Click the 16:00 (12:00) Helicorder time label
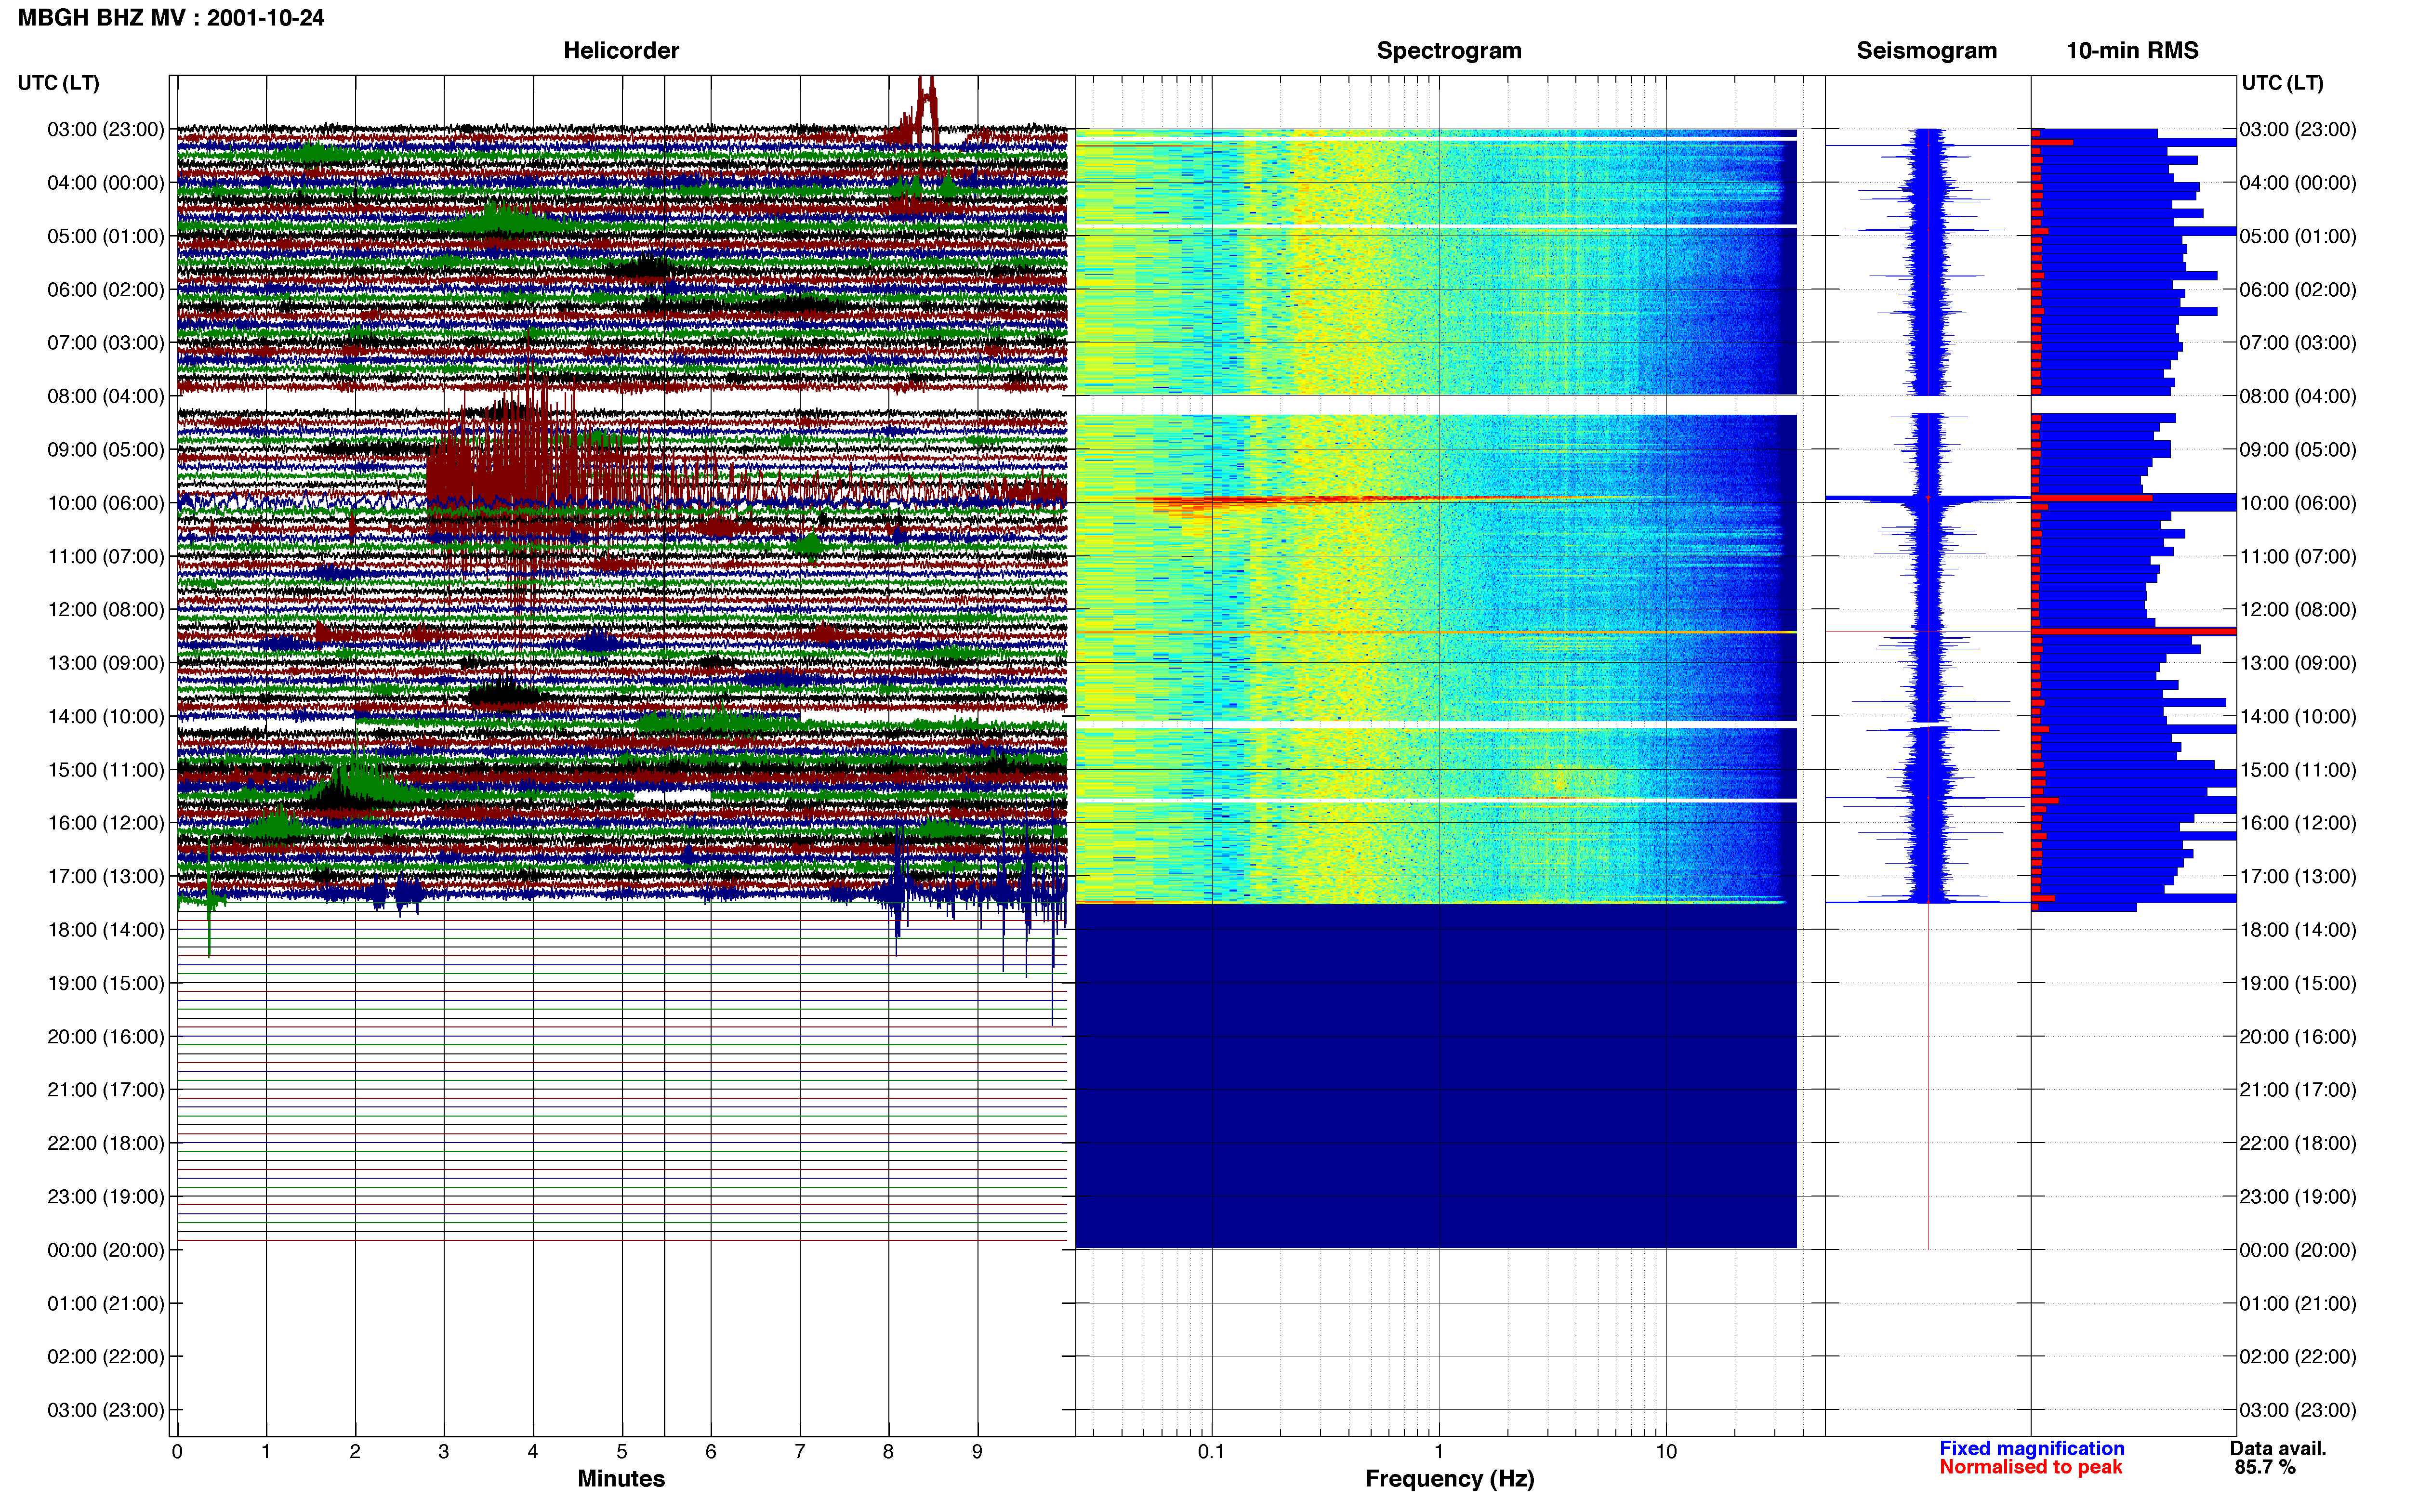Image resolution: width=2418 pixels, height=1512 pixels. (x=106, y=823)
